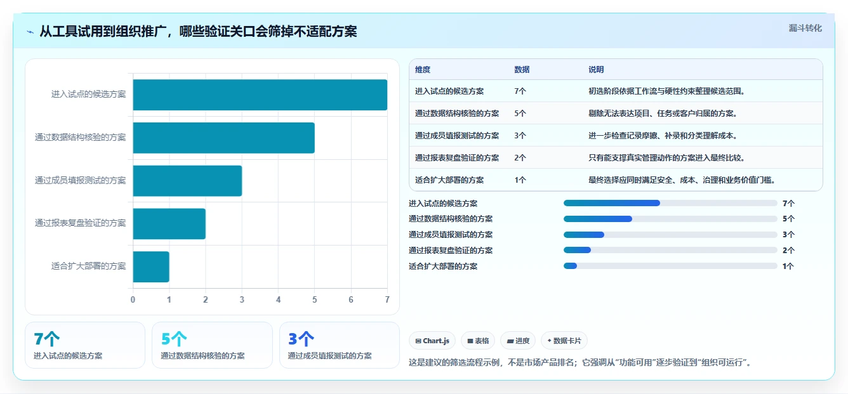Click chart axis label 通过数据结构核验的方案
Viewport: 848px width, 394px height.
(x=81, y=138)
